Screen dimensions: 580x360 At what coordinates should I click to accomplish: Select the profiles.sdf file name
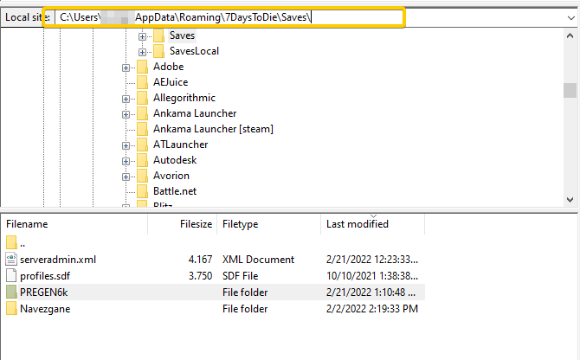[x=45, y=276]
